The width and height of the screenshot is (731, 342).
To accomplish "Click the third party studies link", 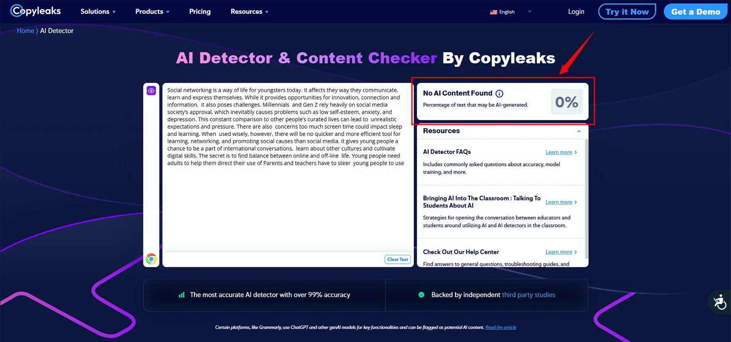I will [528, 295].
